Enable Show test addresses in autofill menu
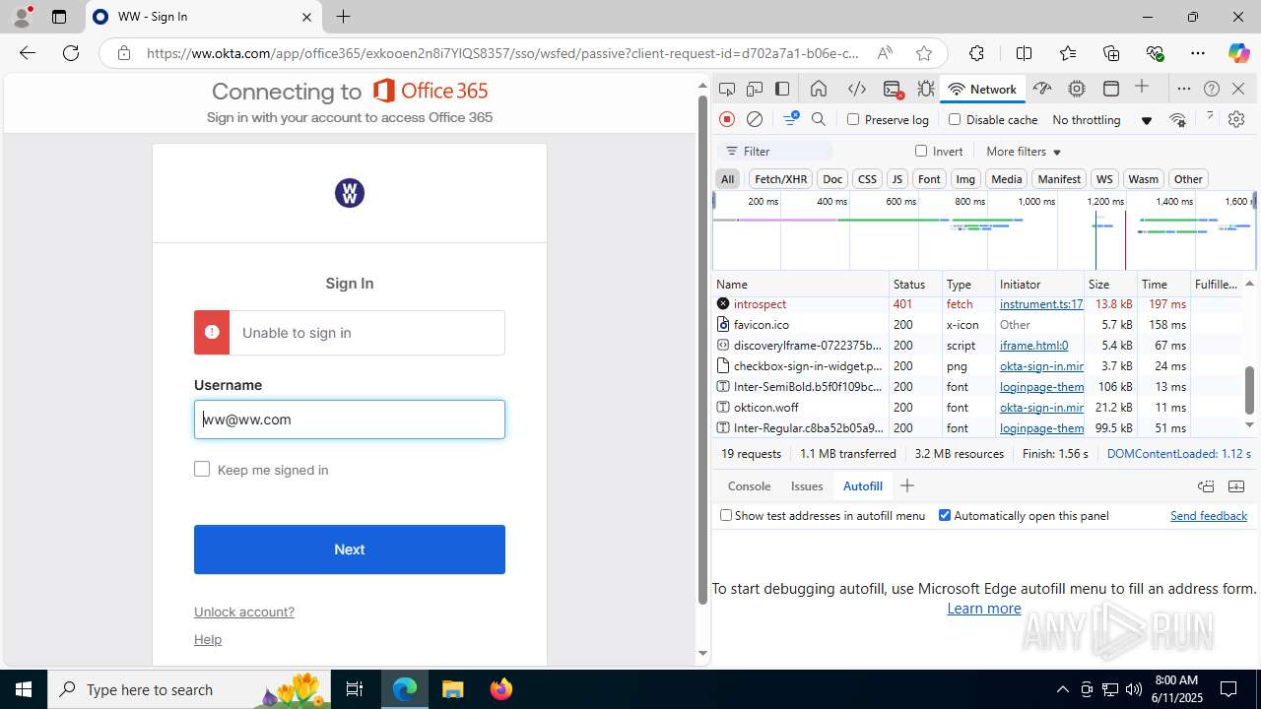The image size is (1261, 709). point(726,515)
